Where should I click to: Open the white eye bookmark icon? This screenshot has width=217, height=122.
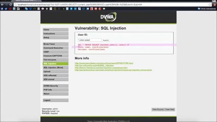[x=43, y=9]
